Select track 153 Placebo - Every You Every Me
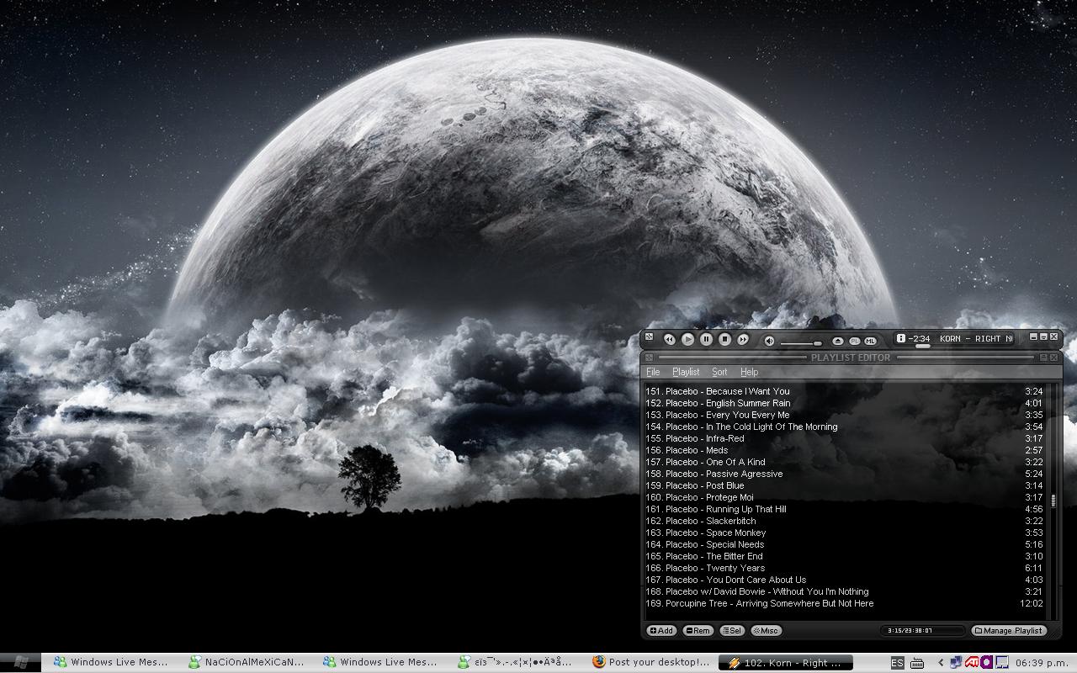 coord(844,415)
